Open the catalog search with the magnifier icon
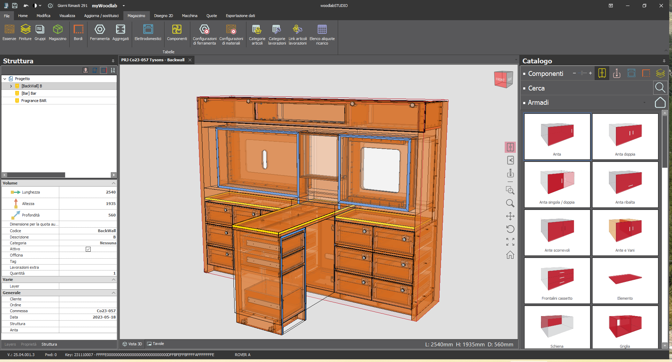This screenshot has width=672, height=362. [660, 88]
